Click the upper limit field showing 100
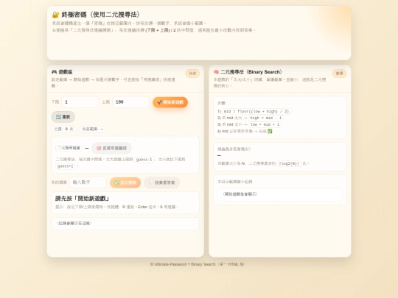398x298 pixels. (x=130, y=102)
